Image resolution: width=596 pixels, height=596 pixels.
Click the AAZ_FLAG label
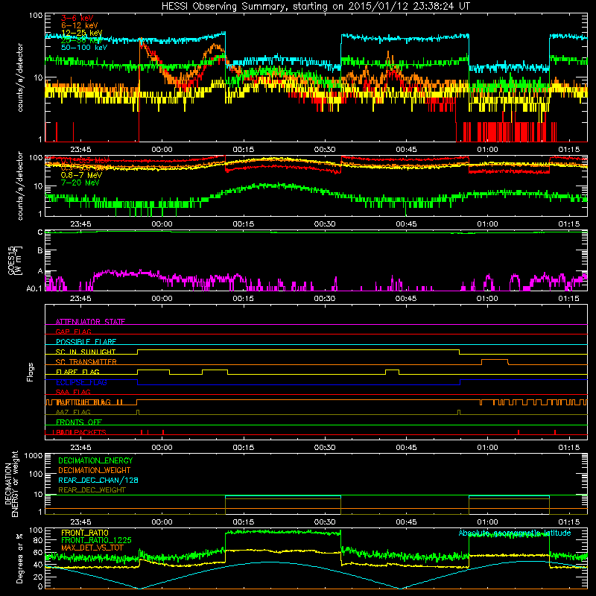(73, 412)
